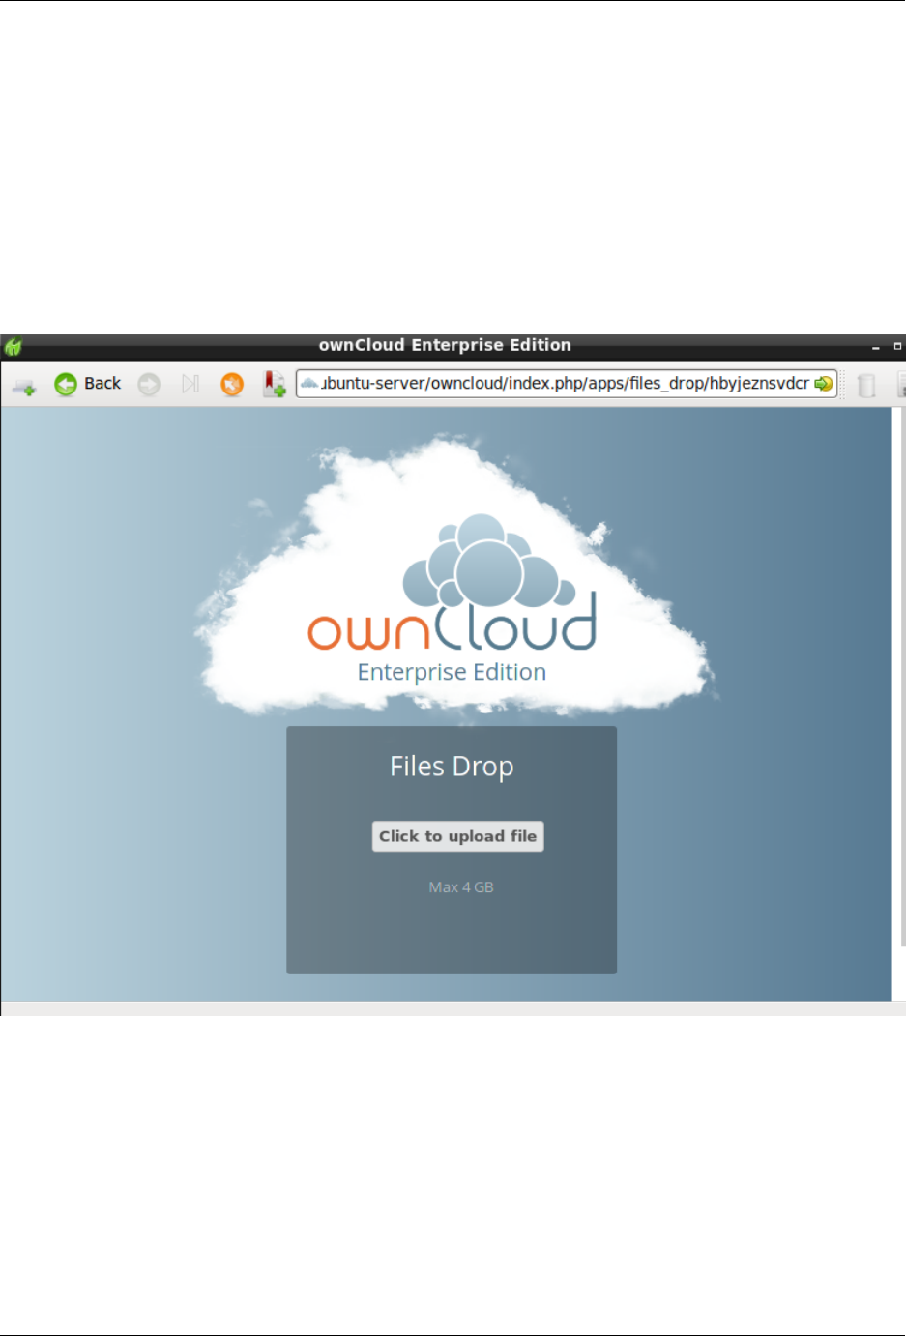This screenshot has width=906, height=1336.
Task: Click the fast-forward skip icon in toolbar
Action: pos(190,385)
